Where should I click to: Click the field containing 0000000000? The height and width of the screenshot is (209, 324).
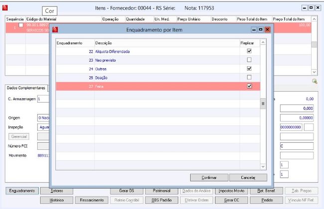point(291,127)
